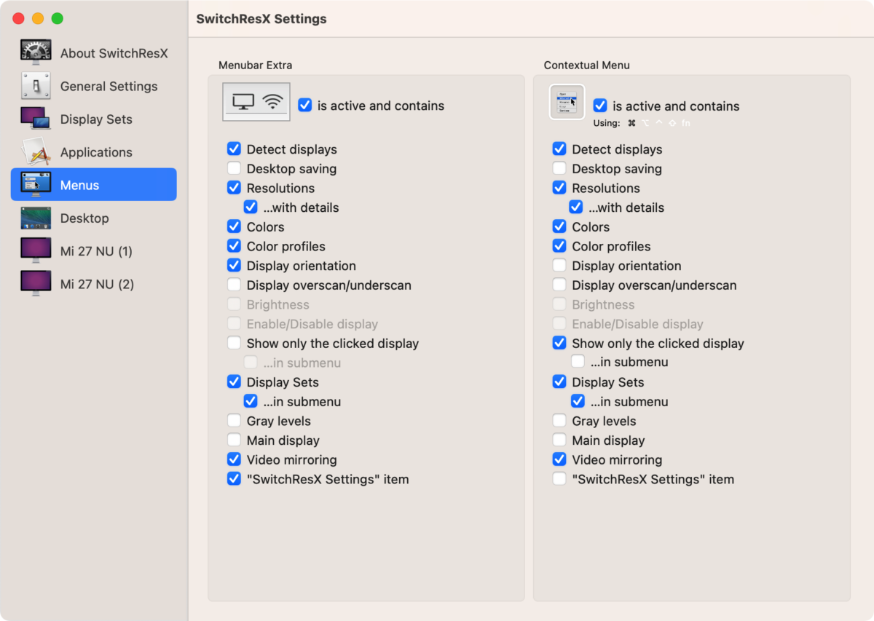The height and width of the screenshot is (621, 874).
Task: Click the 'Menubar Extra' section heading
Action: pyautogui.click(x=255, y=65)
